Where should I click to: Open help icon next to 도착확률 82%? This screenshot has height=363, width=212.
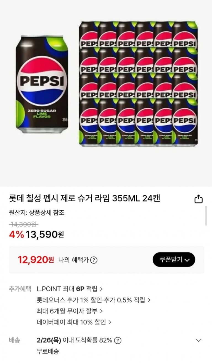(x=118, y=340)
